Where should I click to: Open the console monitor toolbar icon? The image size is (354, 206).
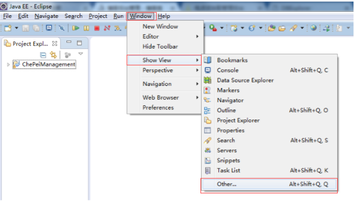49,28
